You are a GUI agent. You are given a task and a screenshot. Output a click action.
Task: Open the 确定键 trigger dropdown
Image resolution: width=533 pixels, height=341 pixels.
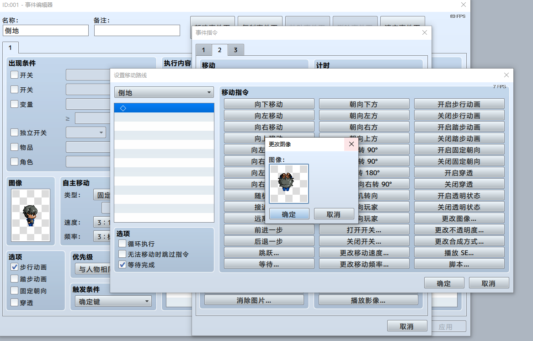coord(113,301)
